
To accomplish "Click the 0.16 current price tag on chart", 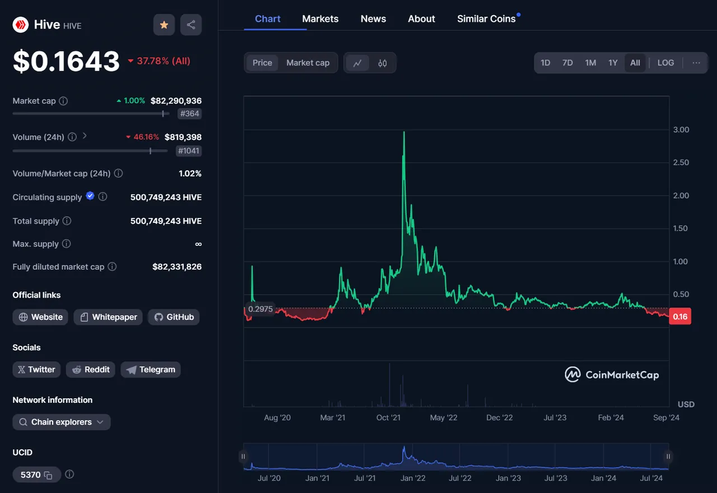I will coord(680,317).
